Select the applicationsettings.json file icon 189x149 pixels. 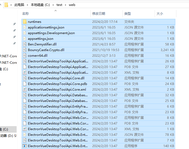click(x=25, y=27)
